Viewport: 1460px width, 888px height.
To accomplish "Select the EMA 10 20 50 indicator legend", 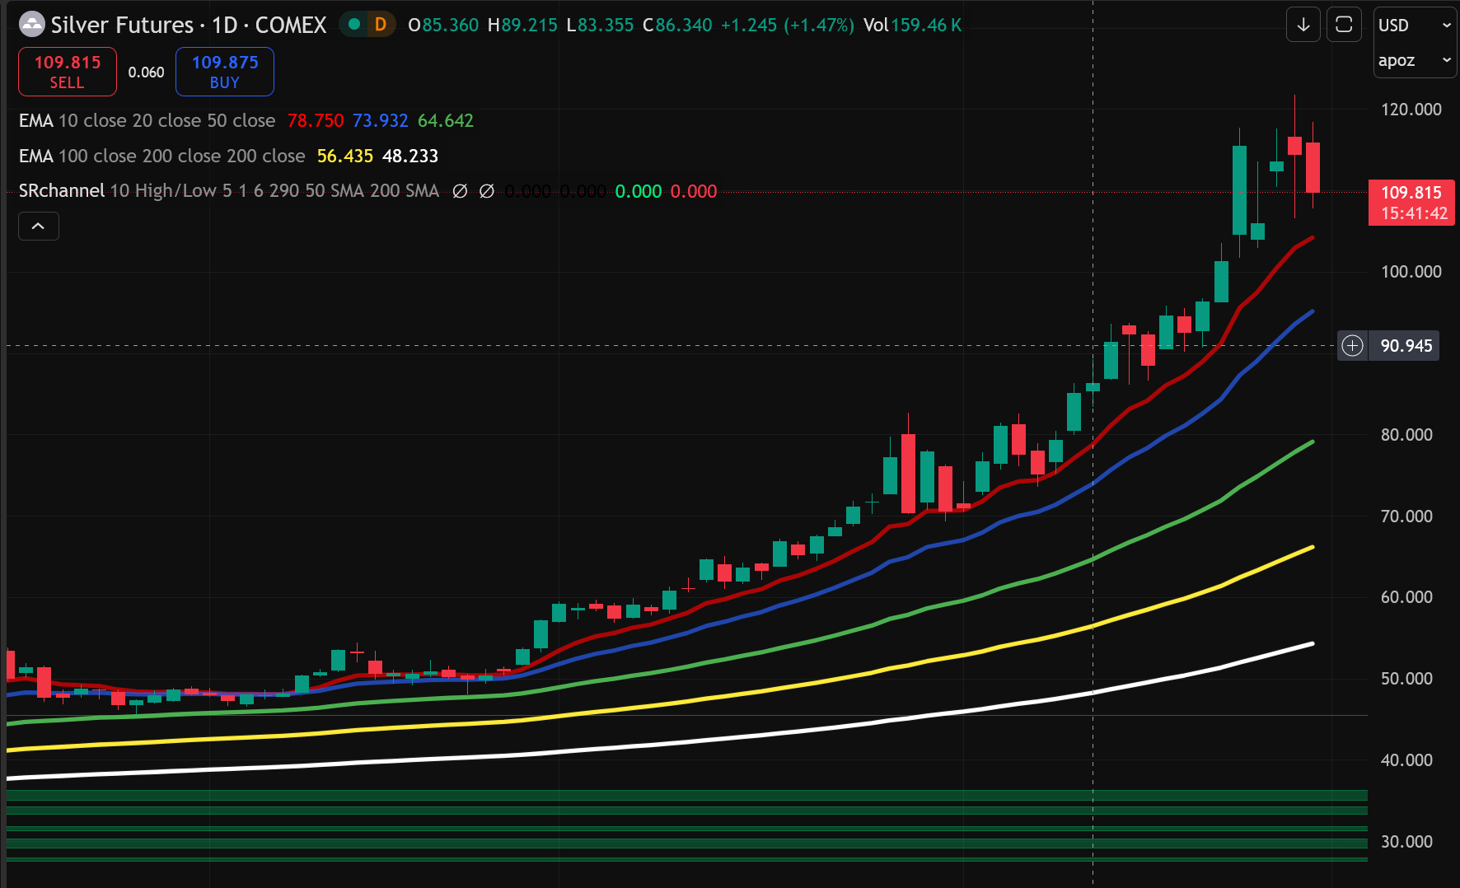I will click(147, 121).
